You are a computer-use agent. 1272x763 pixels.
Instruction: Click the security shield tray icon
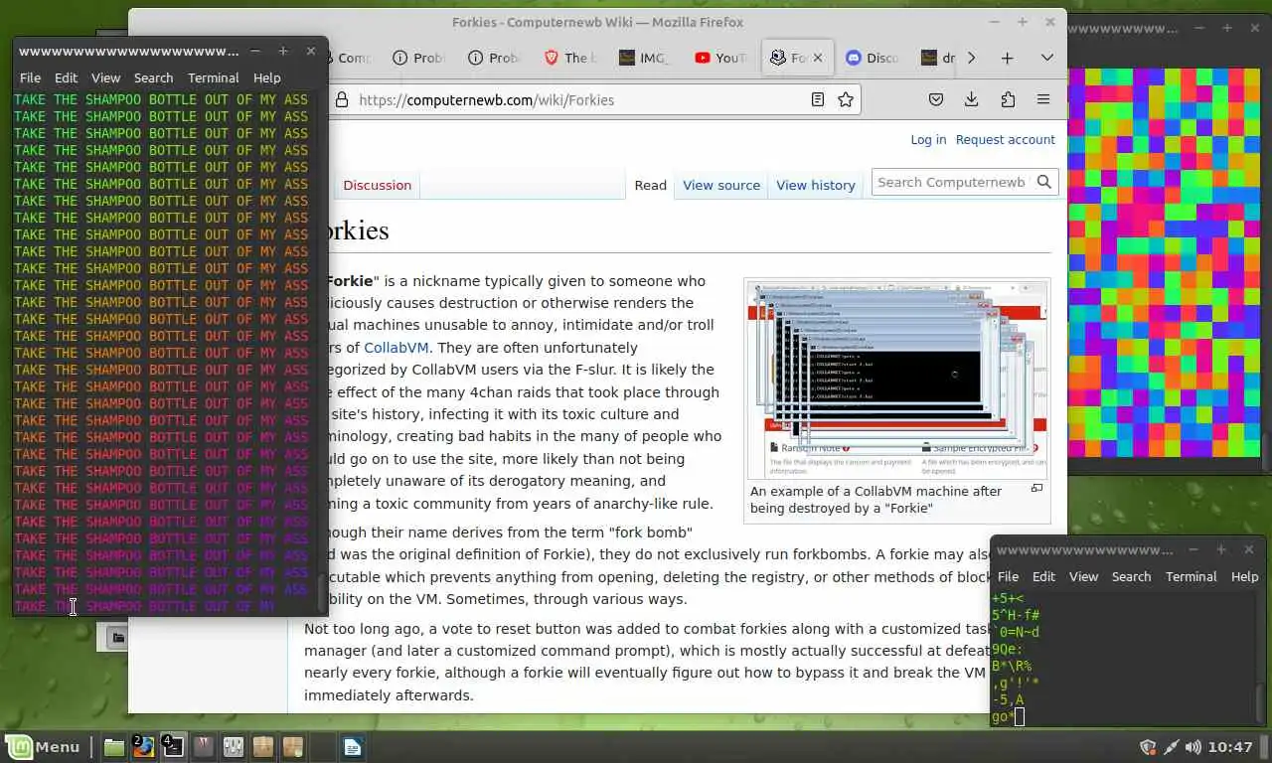[x=1148, y=747]
